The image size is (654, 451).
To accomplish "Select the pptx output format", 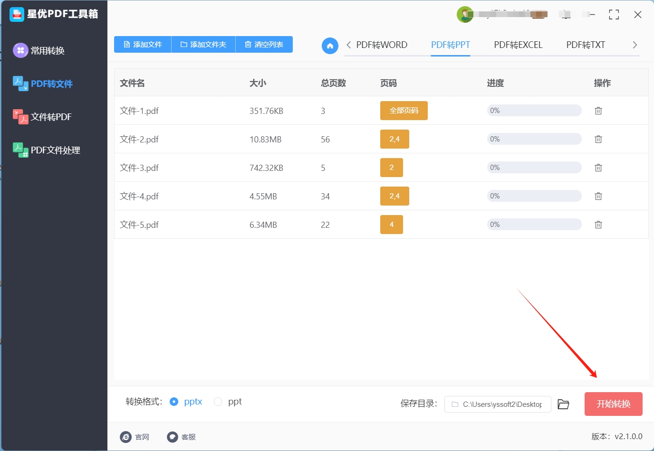I will (186, 402).
